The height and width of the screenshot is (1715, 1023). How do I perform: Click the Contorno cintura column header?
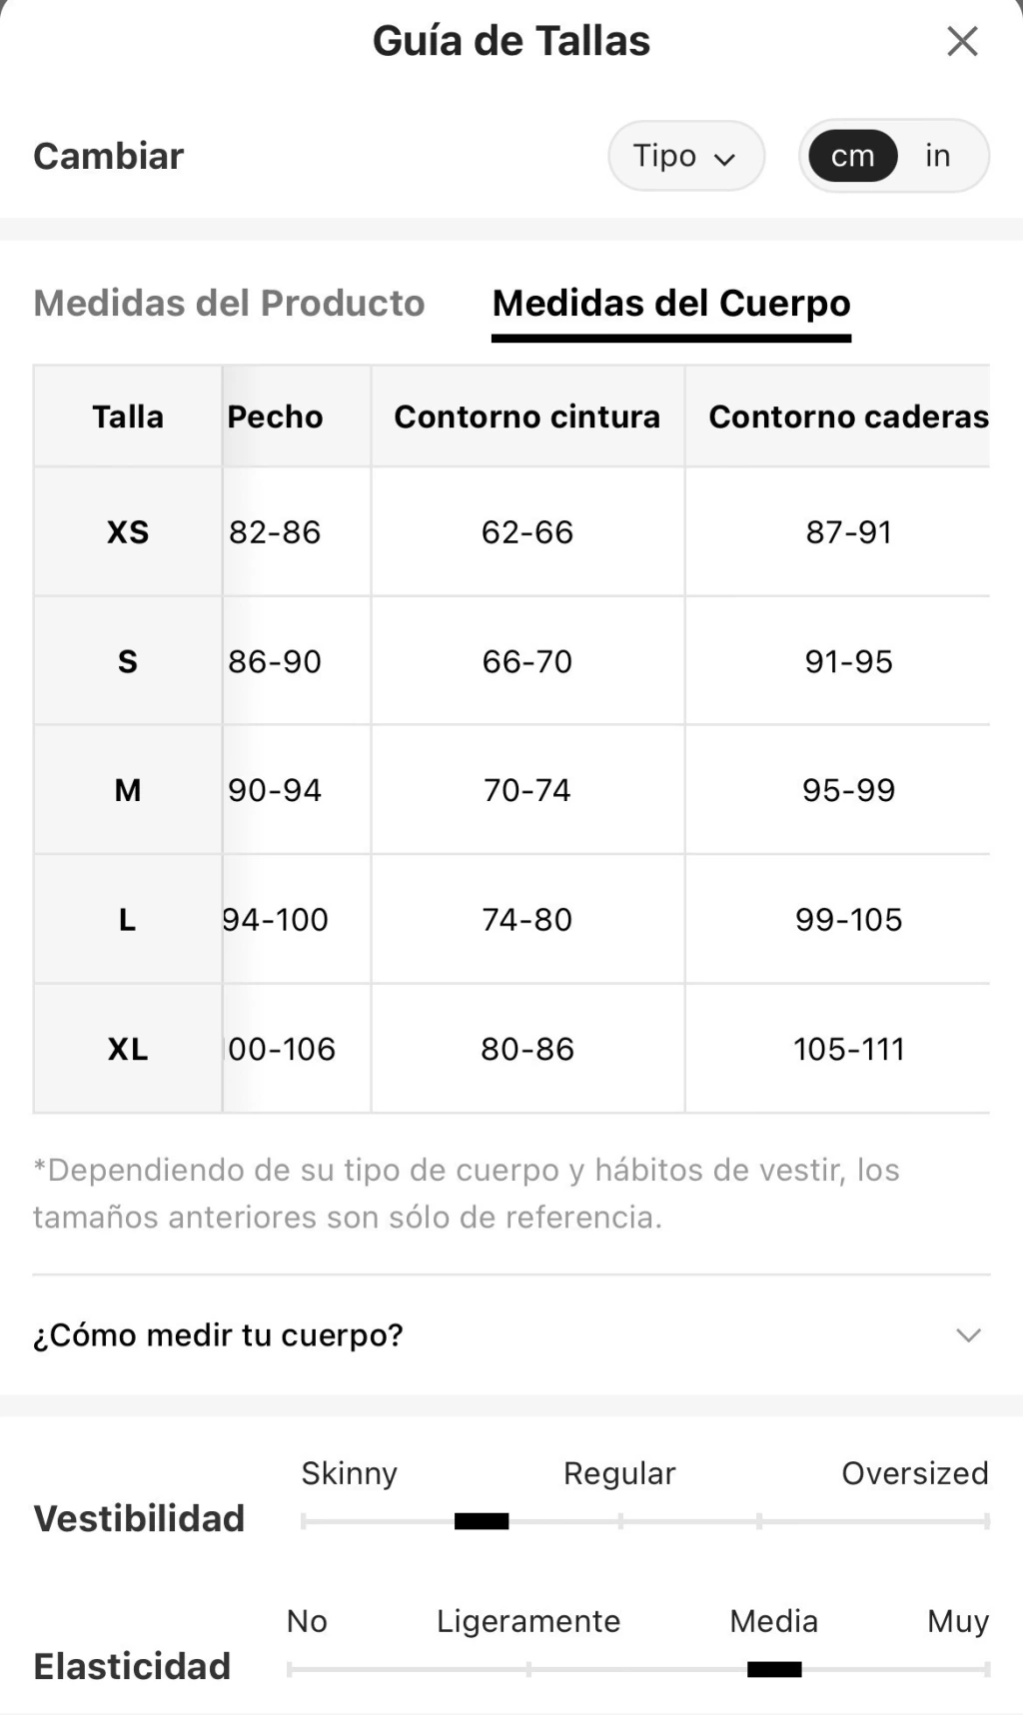click(x=527, y=417)
